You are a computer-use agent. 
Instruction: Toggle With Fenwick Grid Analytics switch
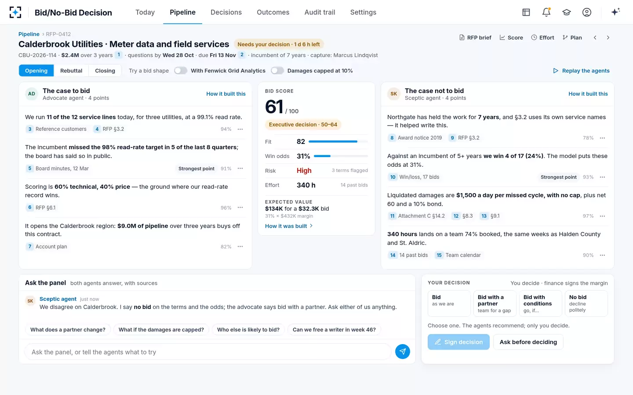(181, 71)
